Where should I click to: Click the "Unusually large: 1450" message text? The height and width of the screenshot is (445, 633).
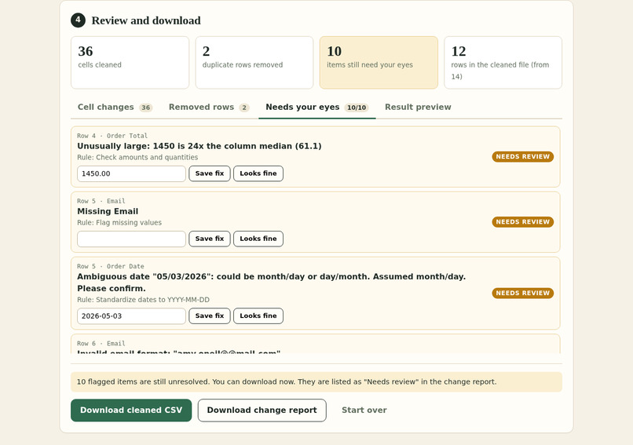click(199, 146)
